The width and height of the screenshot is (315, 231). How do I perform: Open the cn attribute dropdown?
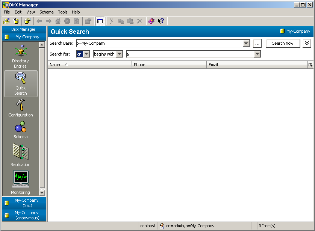pyautogui.click(x=86, y=54)
